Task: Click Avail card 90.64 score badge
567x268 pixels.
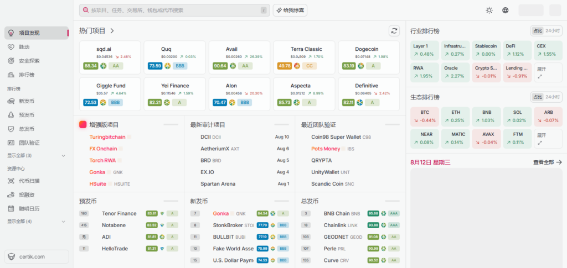Action: [220, 66]
